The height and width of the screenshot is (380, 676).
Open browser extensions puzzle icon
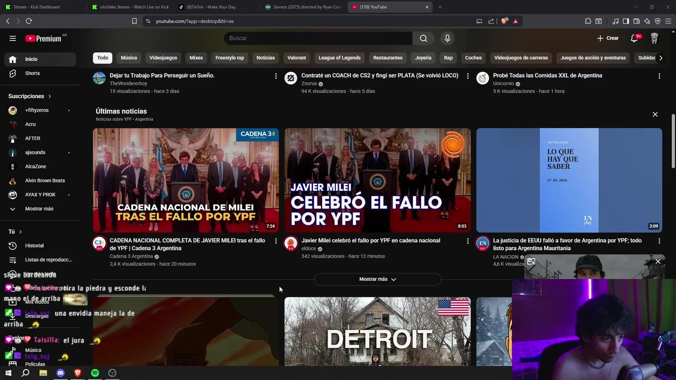tap(588, 21)
